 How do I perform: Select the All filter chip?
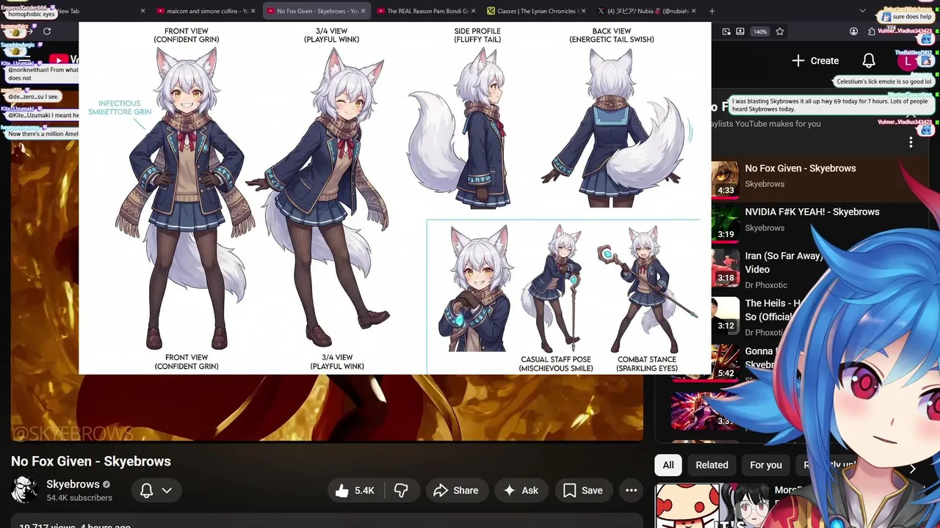(668, 465)
